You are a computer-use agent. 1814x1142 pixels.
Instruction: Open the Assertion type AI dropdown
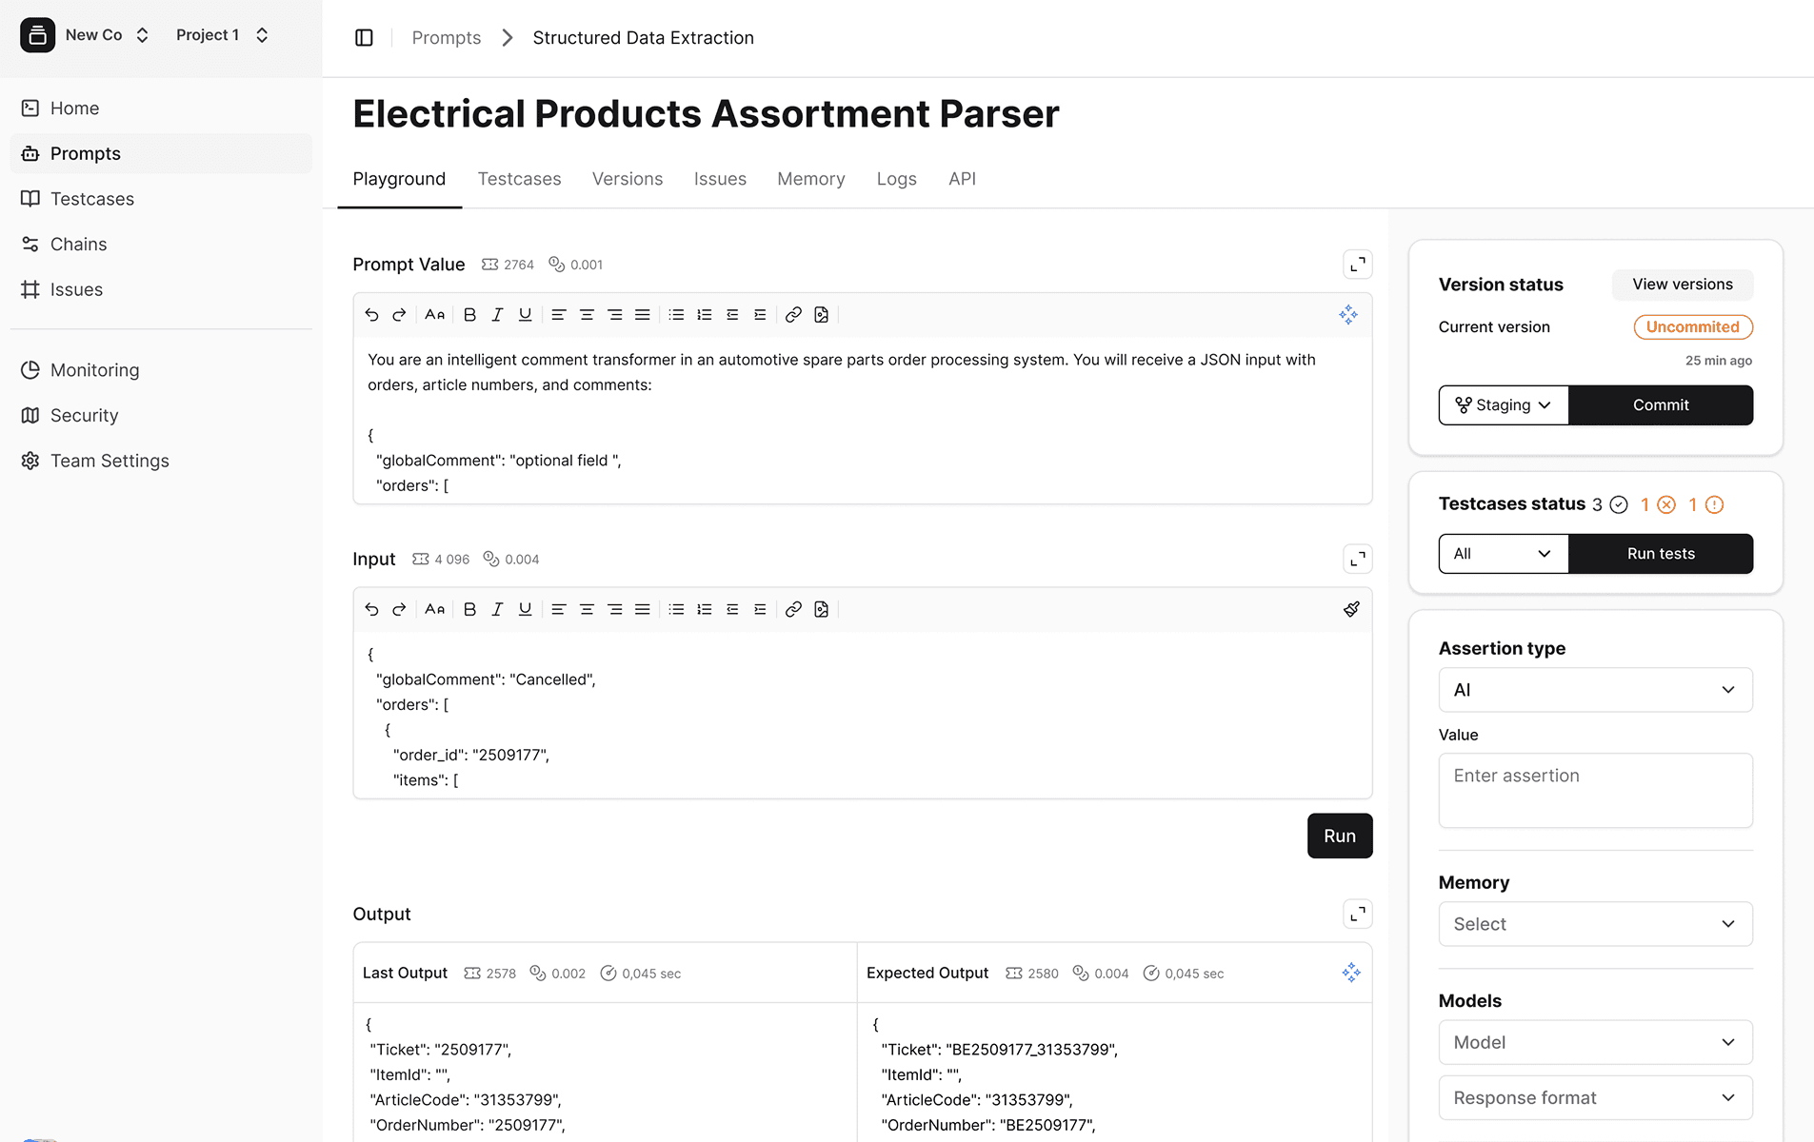pos(1595,690)
